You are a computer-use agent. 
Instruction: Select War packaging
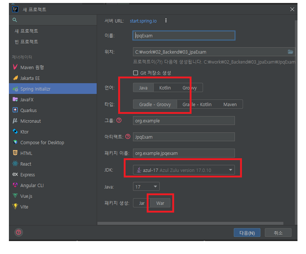pos(160,203)
